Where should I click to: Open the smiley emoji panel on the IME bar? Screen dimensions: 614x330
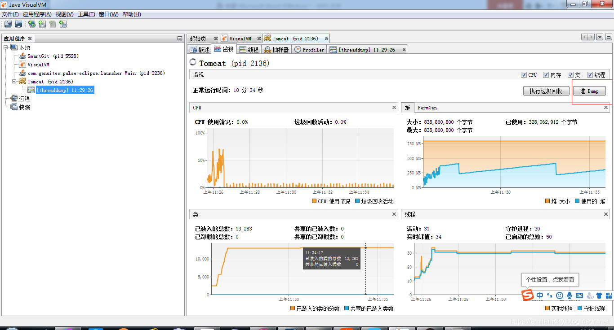coord(560,295)
